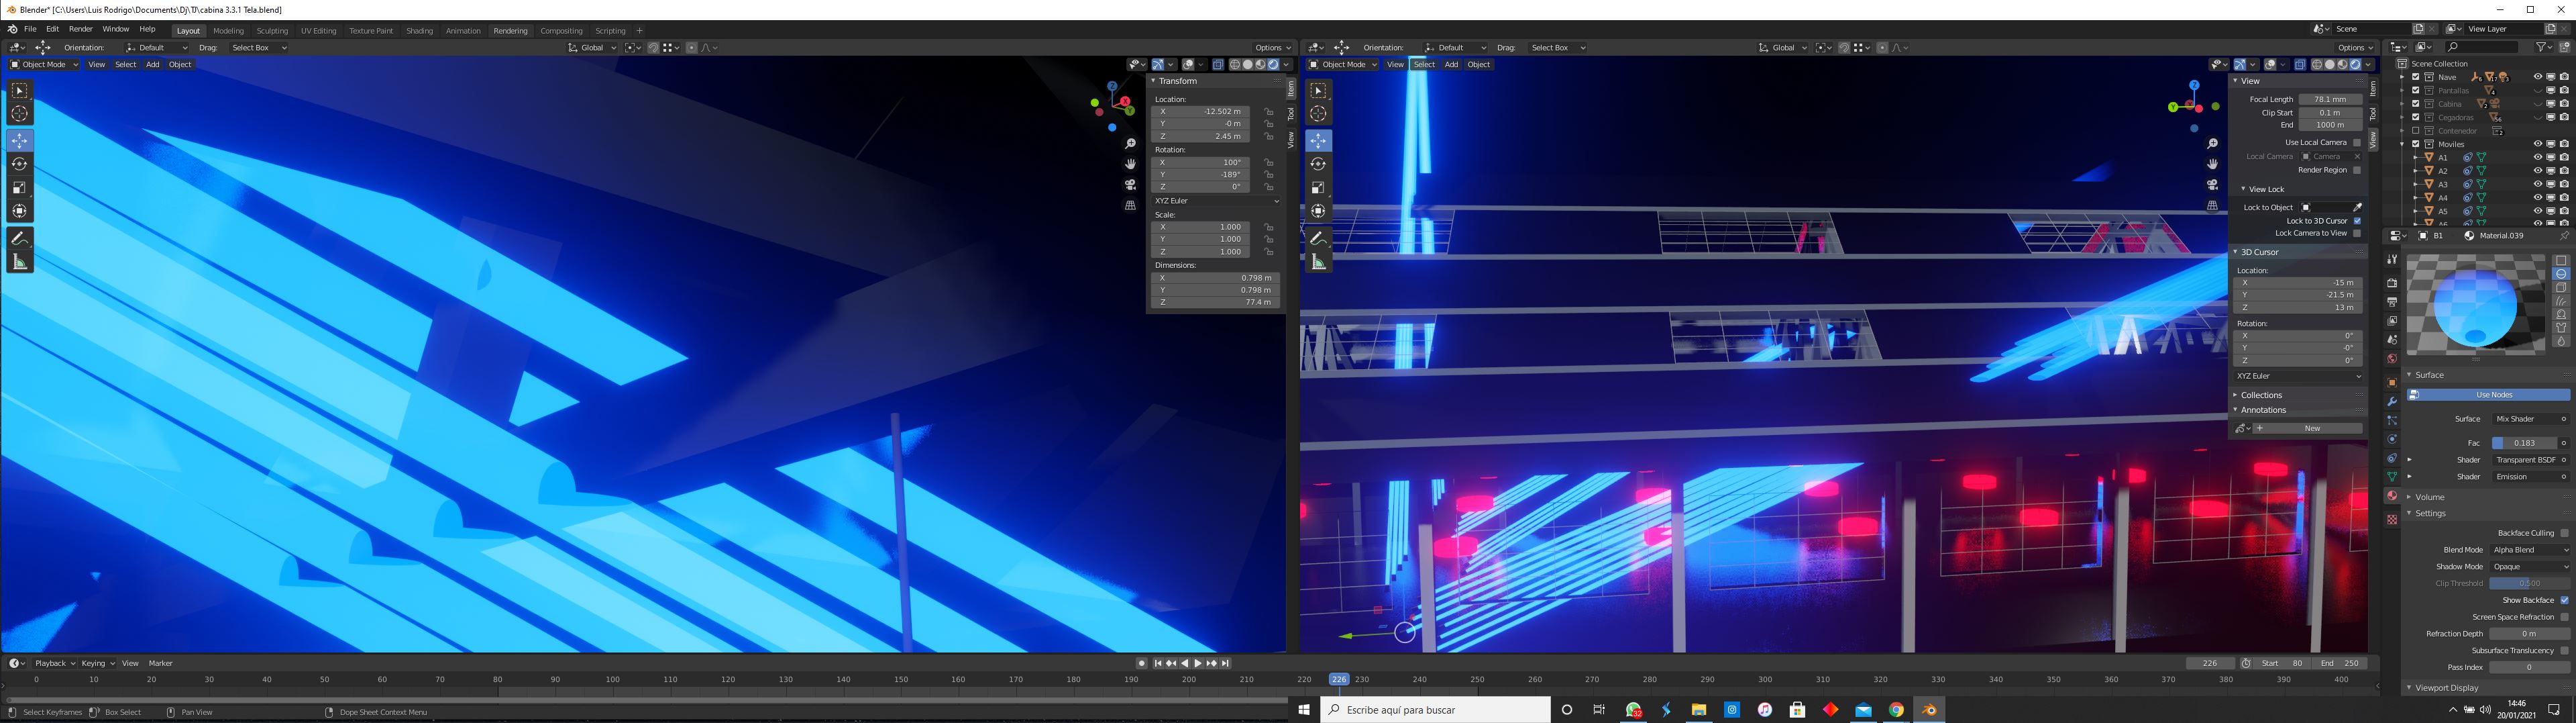Enable the Backface Culling checkbox
The width and height of the screenshot is (2576, 723).
pyautogui.click(x=2564, y=533)
